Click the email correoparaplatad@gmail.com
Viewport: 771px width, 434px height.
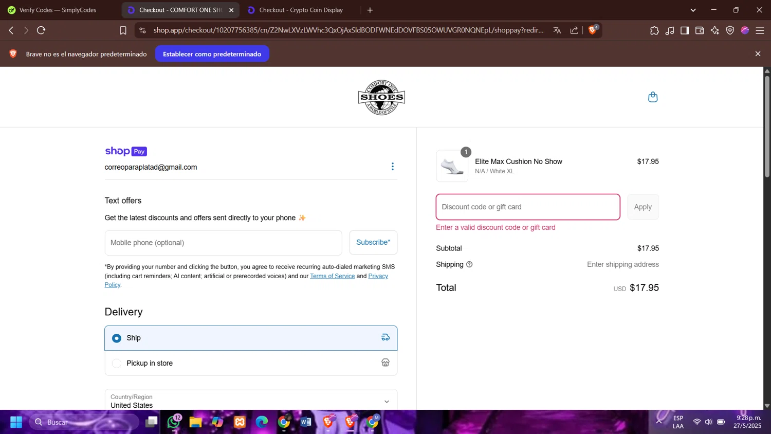click(x=151, y=167)
